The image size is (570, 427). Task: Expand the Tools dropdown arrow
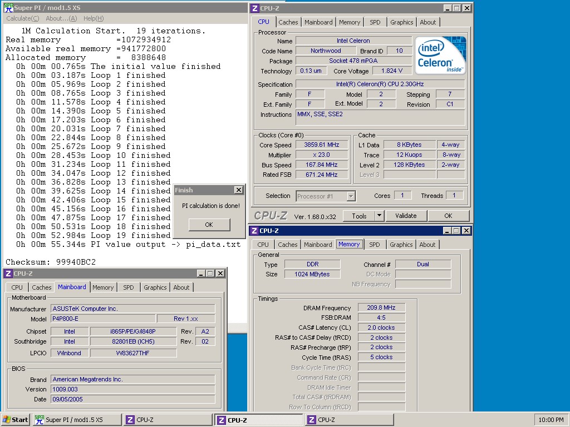pyautogui.click(x=379, y=216)
